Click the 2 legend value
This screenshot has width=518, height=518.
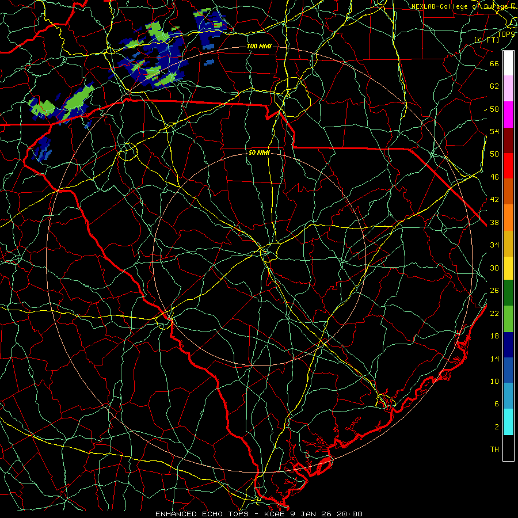pyautogui.click(x=497, y=426)
